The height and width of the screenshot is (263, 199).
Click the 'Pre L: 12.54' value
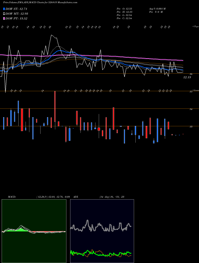pyautogui.click(x=125, y=15)
